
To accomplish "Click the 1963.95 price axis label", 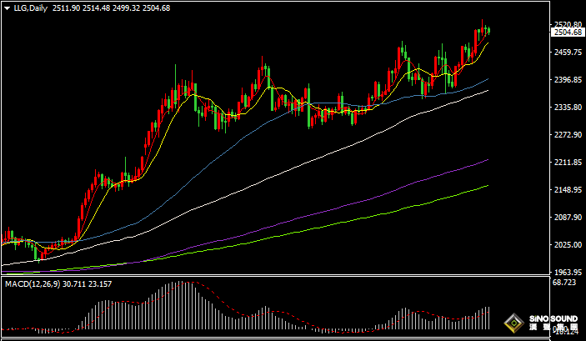I will (566, 273).
